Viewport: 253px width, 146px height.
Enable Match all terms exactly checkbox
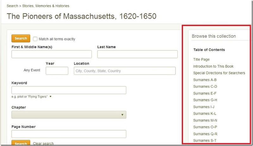tap(35, 39)
